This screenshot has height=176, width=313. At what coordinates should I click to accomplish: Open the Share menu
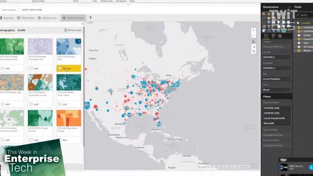(x=132, y=1)
